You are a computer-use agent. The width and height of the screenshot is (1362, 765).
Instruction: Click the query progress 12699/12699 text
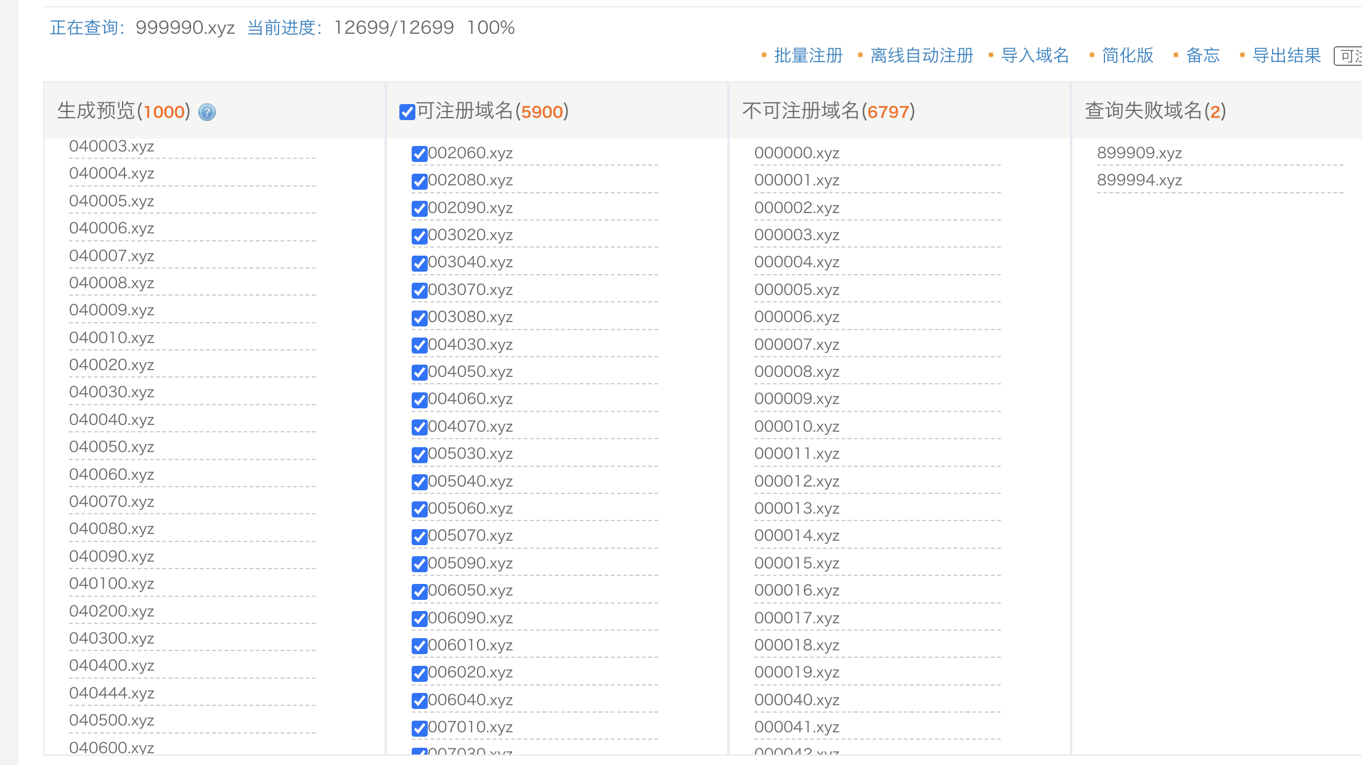(x=394, y=28)
